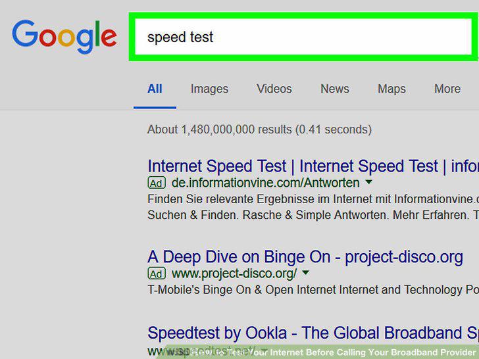This screenshot has height=359, width=479.
Task: Select the All search tab
Action: [x=155, y=89]
